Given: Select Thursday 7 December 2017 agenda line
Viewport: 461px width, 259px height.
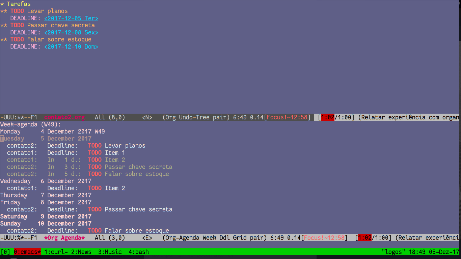Looking at the screenshot, I should point(46,195).
